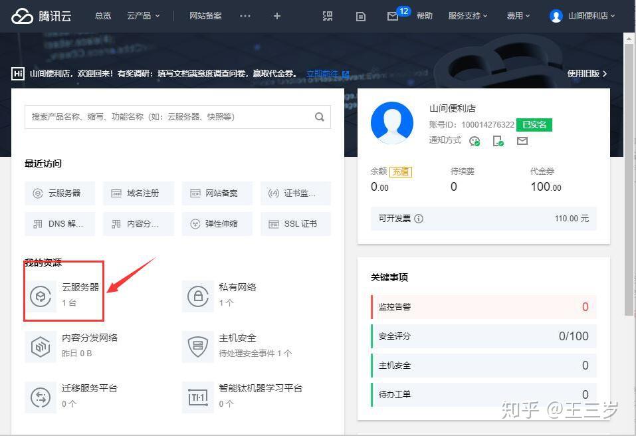
Task: Click the 主机安全 shield icon
Action: click(x=198, y=347)
